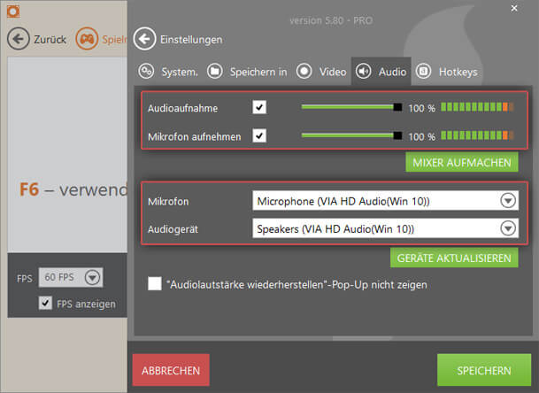Switch to the Hotkeys tab label
The image size is (539, 393).
click(x=458, y=71)
